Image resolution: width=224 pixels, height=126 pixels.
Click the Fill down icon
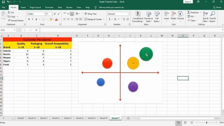pos(189,16)
